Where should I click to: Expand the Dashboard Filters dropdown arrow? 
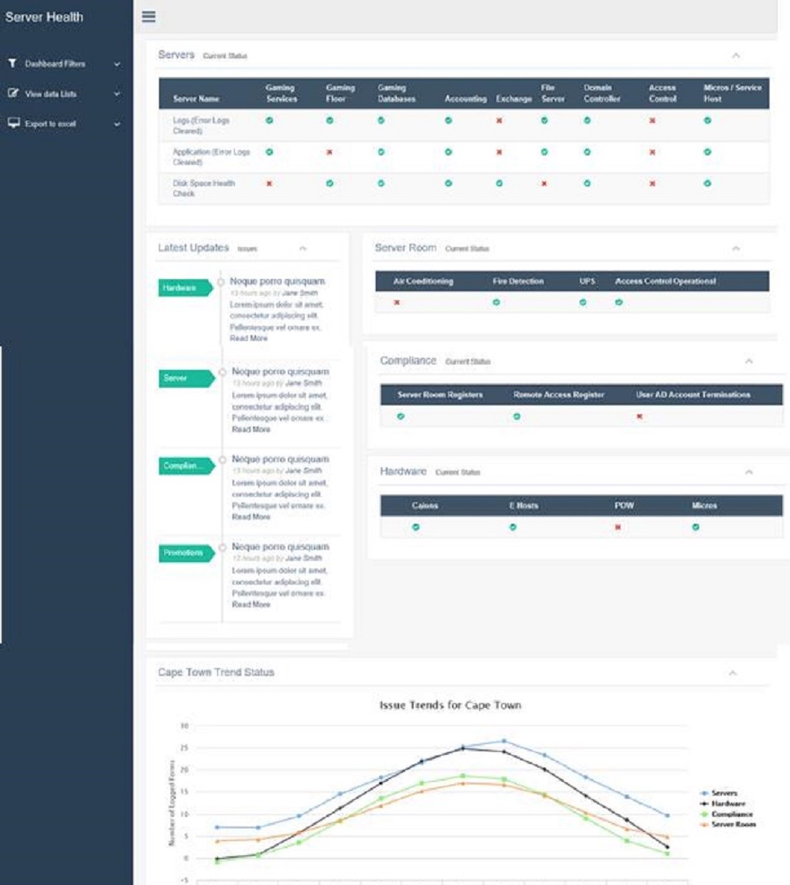coord(117,64)
